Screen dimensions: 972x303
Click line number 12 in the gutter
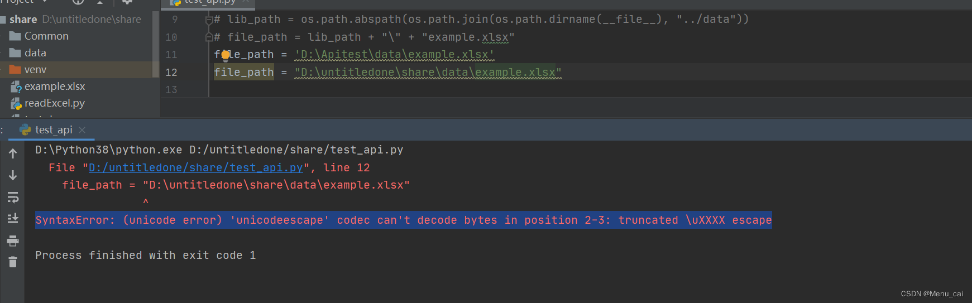click(x=171, y=72)
